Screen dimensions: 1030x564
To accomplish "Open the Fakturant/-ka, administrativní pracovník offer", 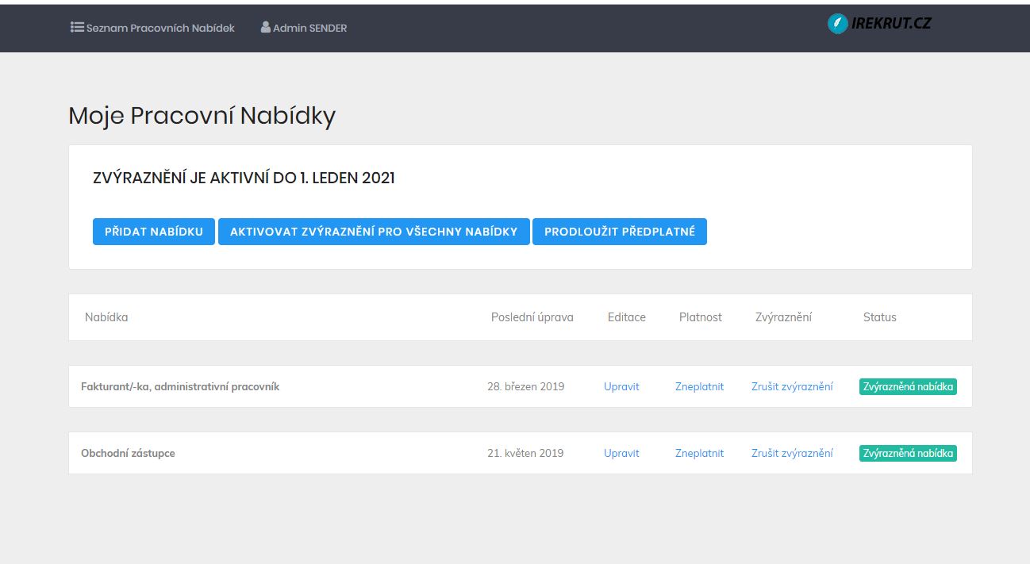I will (x=180, y=386).
